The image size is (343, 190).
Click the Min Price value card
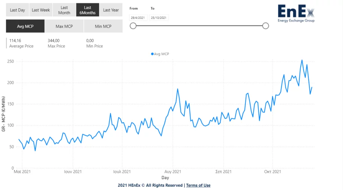95,43
